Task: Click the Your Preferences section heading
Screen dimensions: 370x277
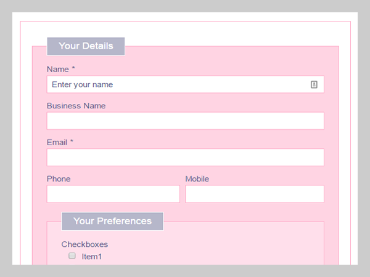Action: tap(112, 221)
